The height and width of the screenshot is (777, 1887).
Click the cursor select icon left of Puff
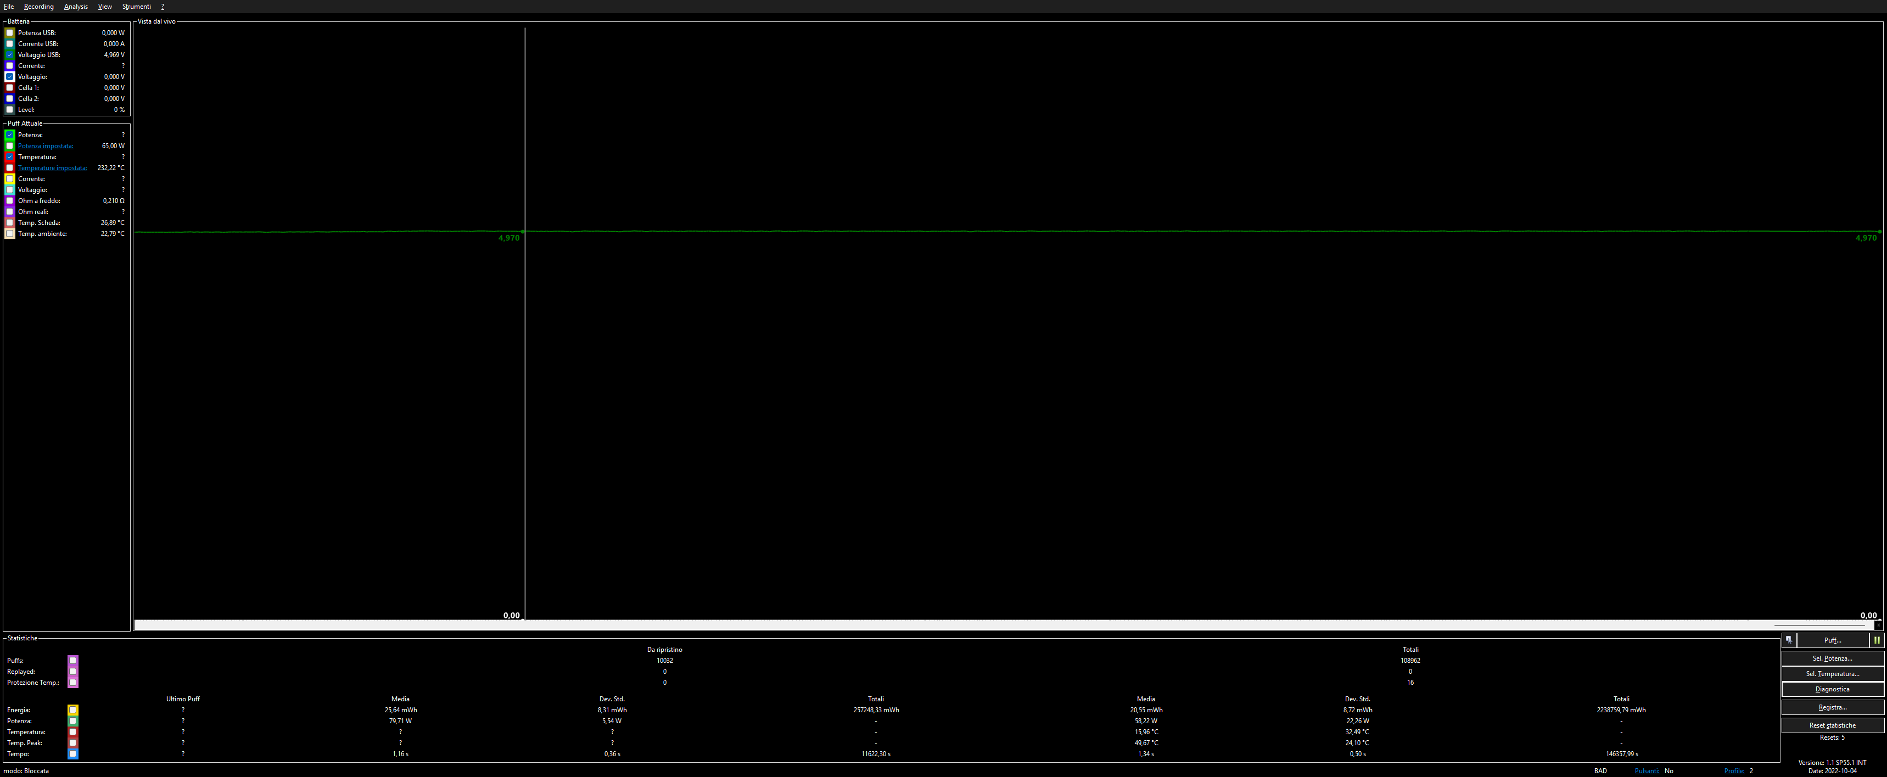click(x=1789, y=640)
